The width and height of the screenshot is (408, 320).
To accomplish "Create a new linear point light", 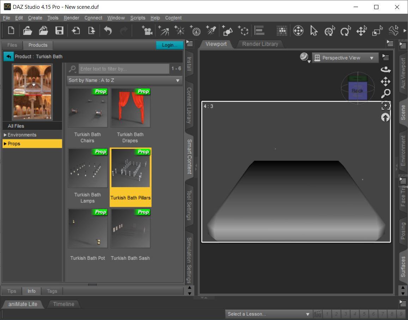I will click(195, 31).
